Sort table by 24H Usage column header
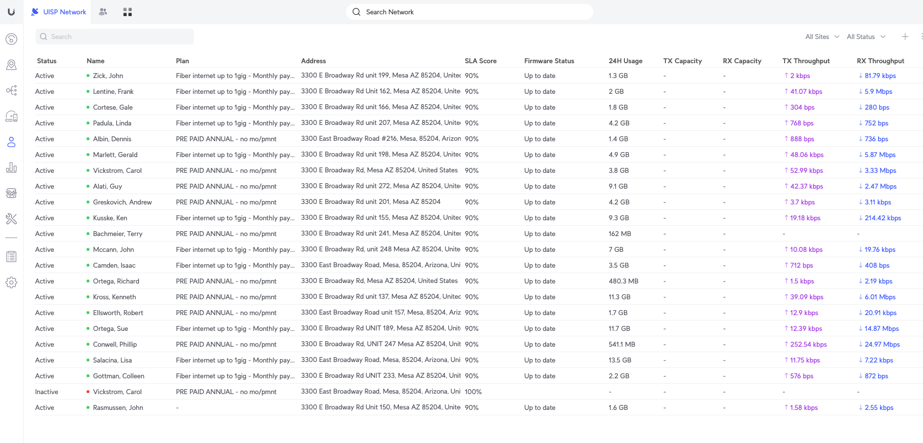 click(625, 61)
